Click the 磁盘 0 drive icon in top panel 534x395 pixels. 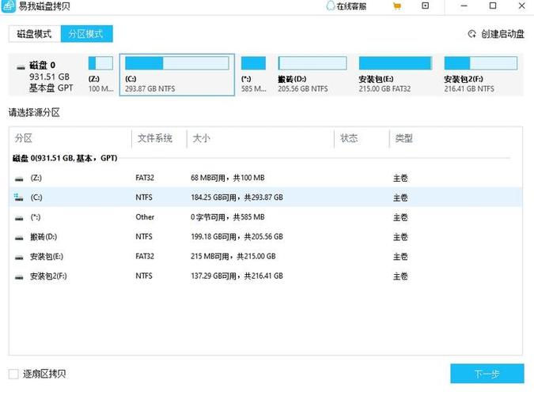(x=21, y=67)
